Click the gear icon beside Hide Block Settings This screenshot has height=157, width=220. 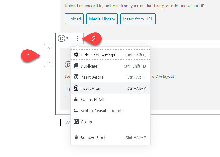pos(76,55)
